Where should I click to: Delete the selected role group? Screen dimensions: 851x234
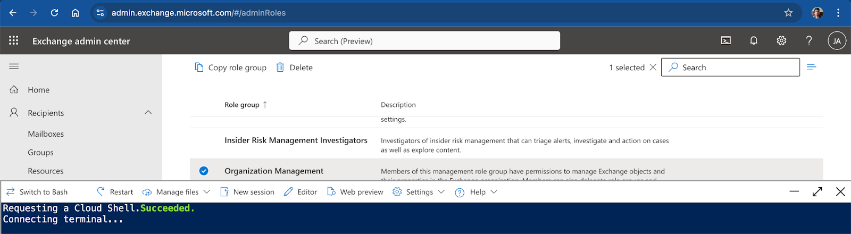[294, 68]
